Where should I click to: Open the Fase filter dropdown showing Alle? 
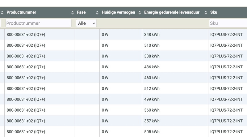(x=86, y=23)
